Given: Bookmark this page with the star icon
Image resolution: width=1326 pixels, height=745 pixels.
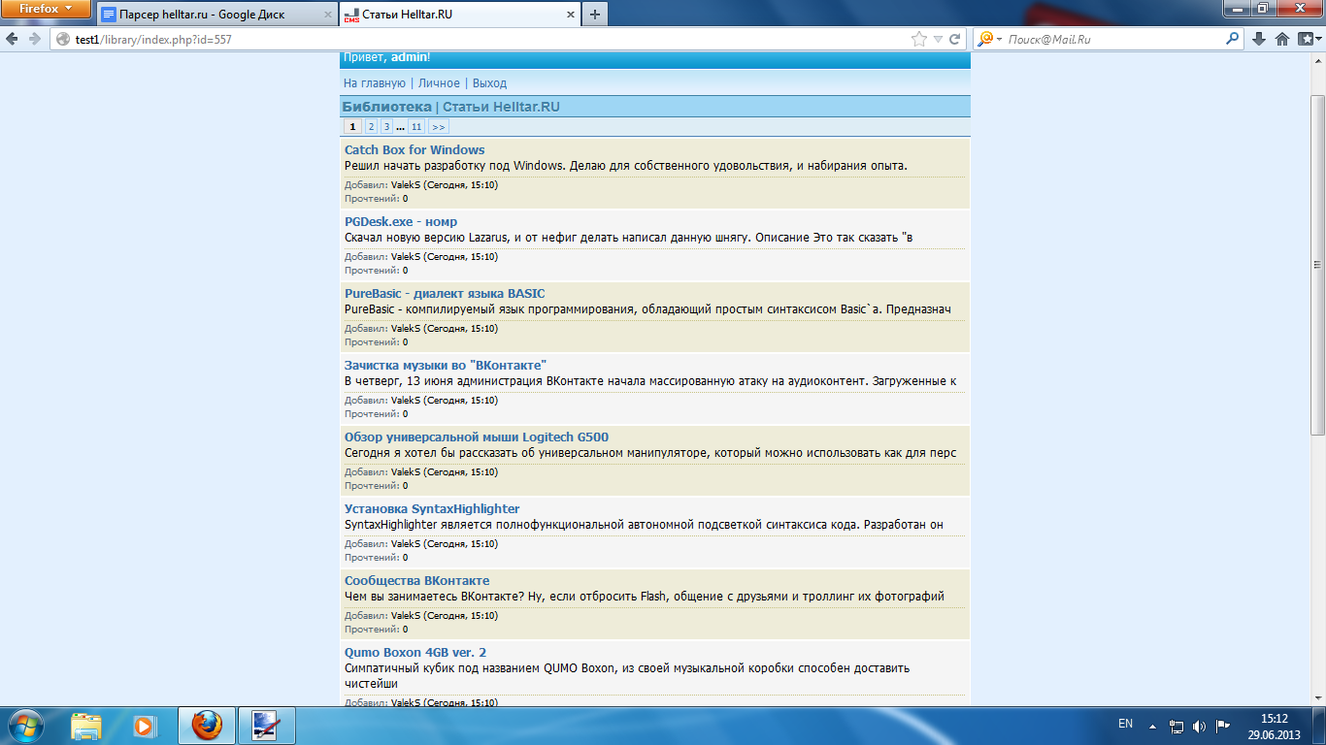Looking at the screenshot, I should click(919, 39).
